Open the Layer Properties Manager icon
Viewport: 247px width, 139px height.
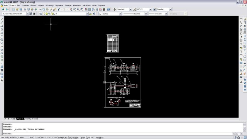click(41, 14)
